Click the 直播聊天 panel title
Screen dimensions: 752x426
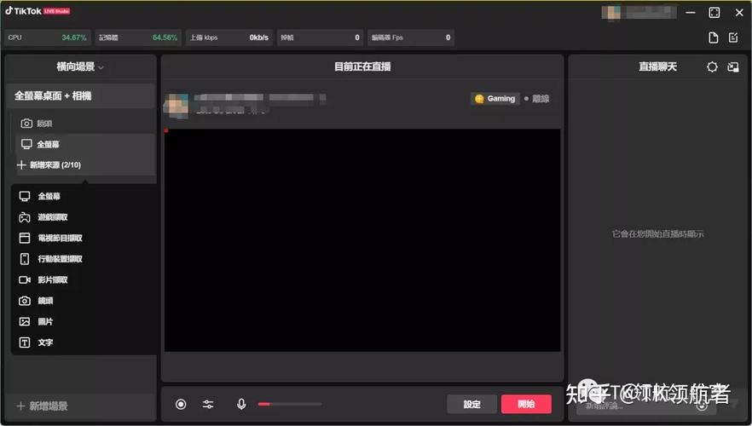click(x=657, y=66)
